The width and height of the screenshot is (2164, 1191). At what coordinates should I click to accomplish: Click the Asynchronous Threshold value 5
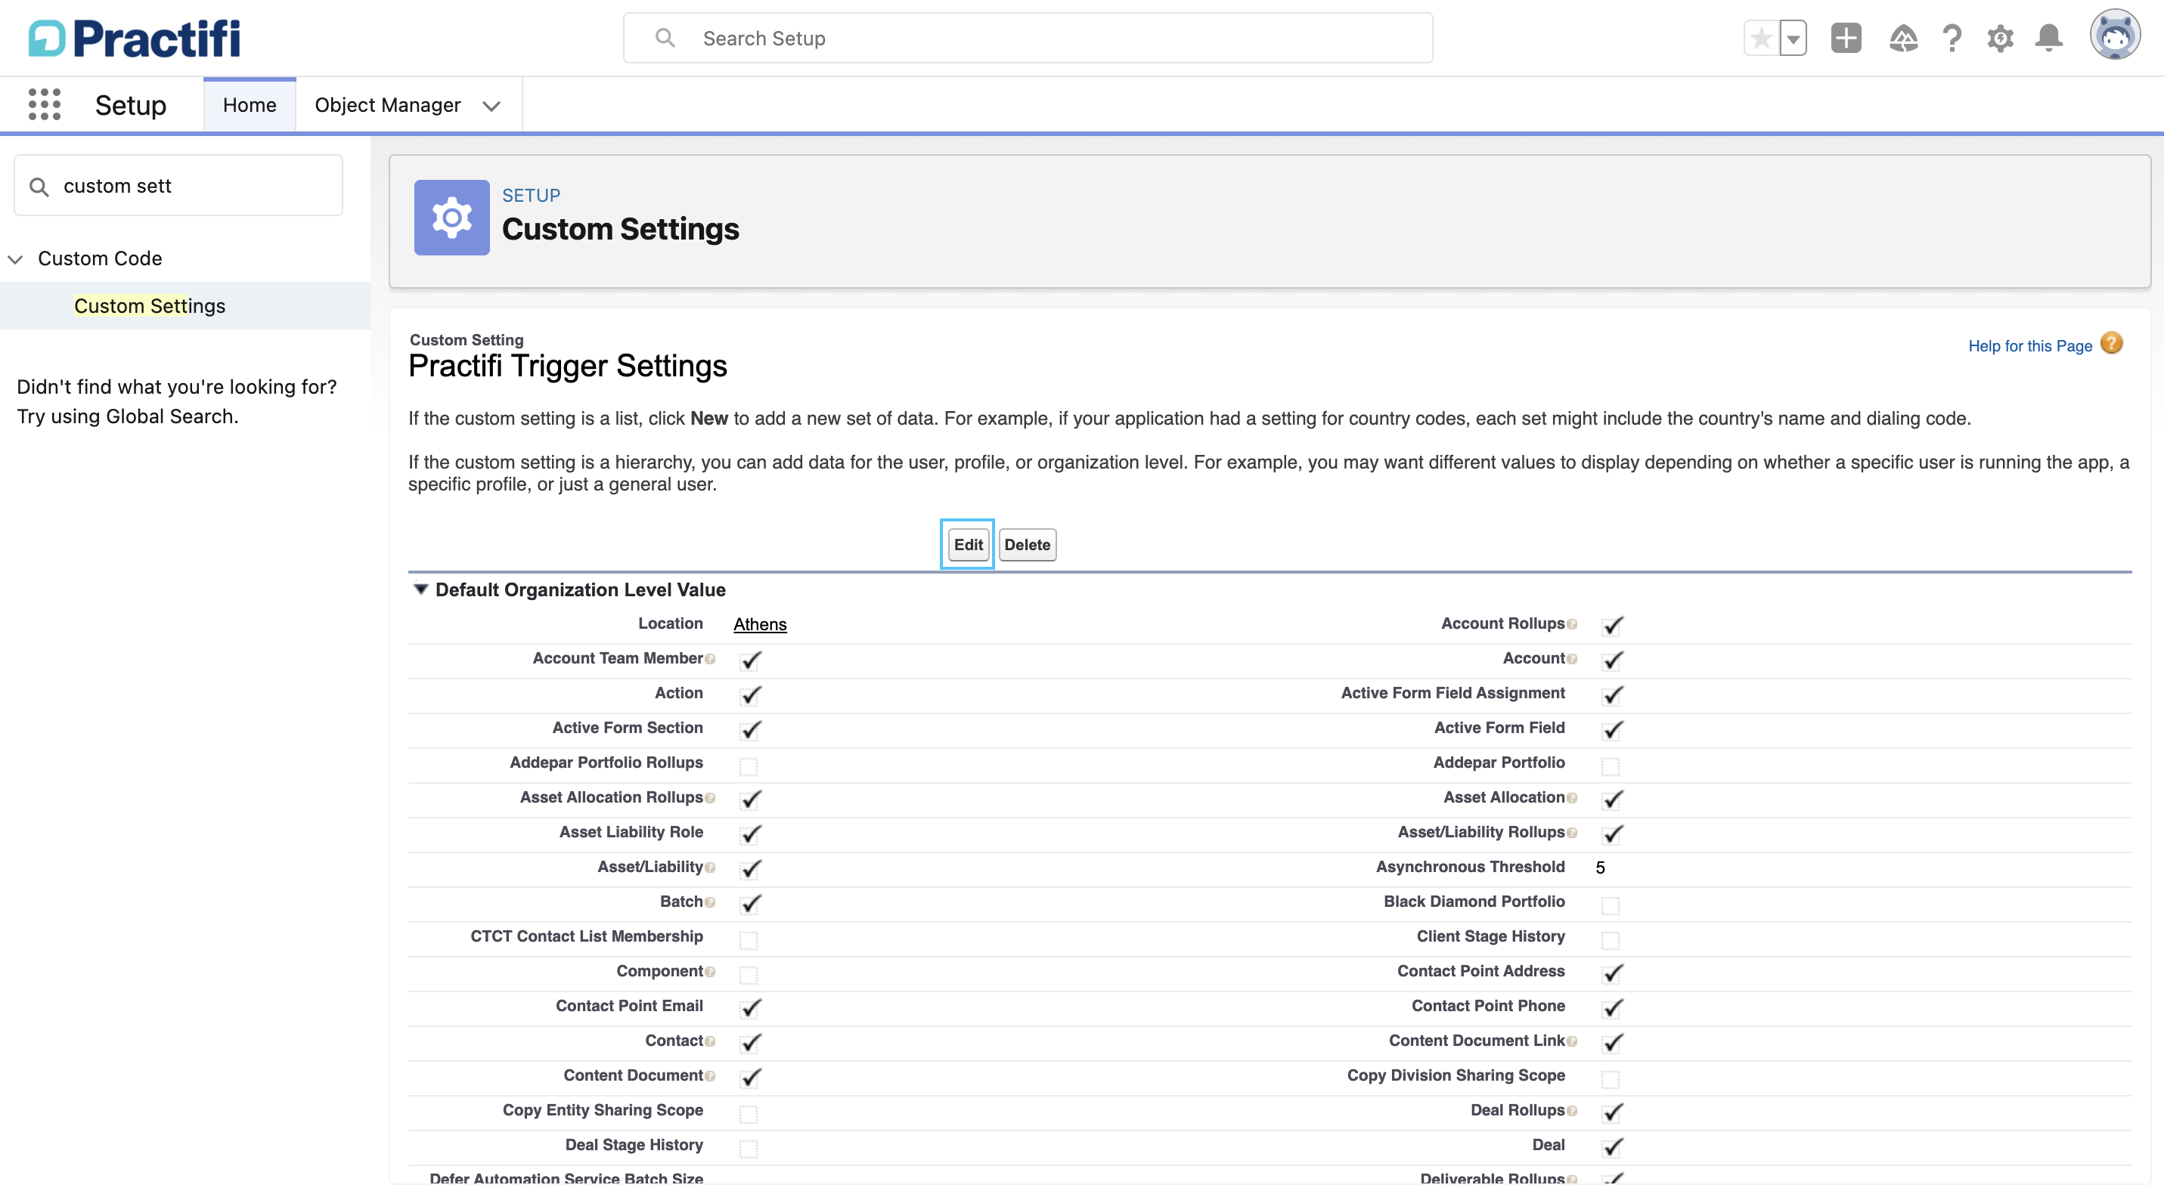coord(1601,868)
